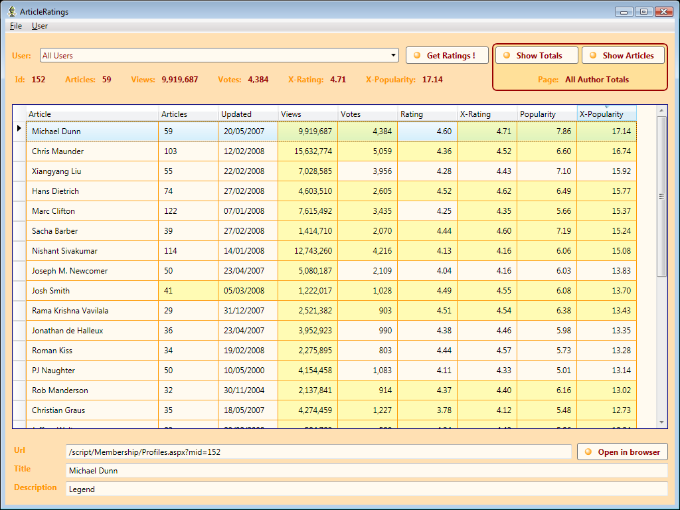Click the current row indicator arrow beside Michael Dunn
Viewport: 680px width, 510px height.
coord(19,129)
